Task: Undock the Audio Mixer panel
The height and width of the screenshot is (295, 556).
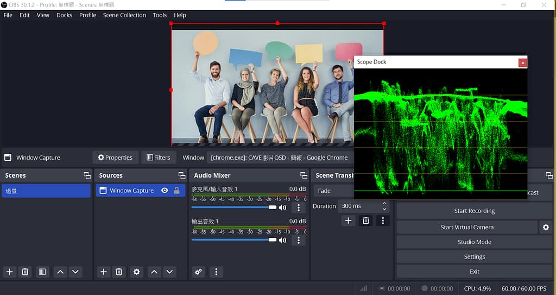Action: tap(304, 175)
